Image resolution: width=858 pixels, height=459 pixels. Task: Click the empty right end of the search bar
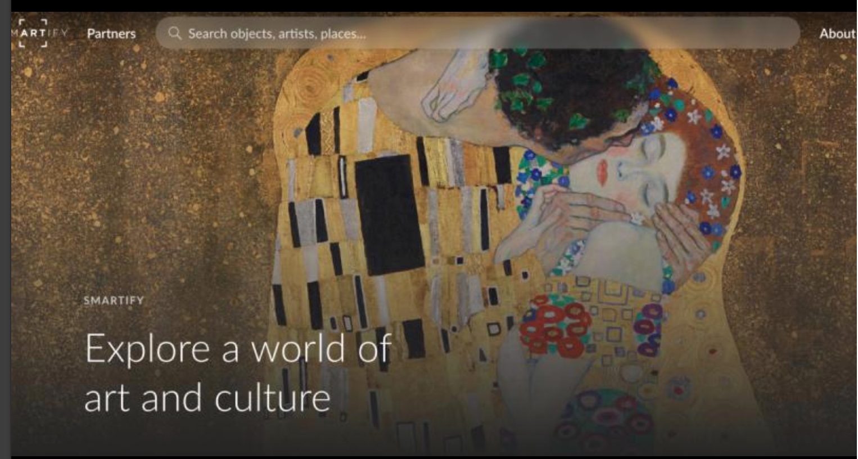[731, 33]
